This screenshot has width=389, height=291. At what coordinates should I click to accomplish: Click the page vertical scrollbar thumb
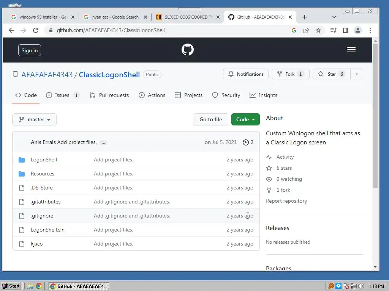tap(375, 116)
